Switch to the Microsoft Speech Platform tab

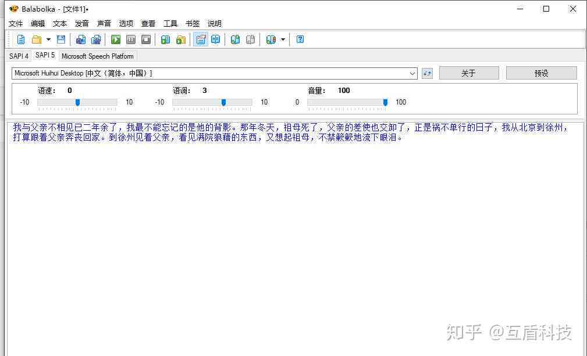tap(98, 56)
